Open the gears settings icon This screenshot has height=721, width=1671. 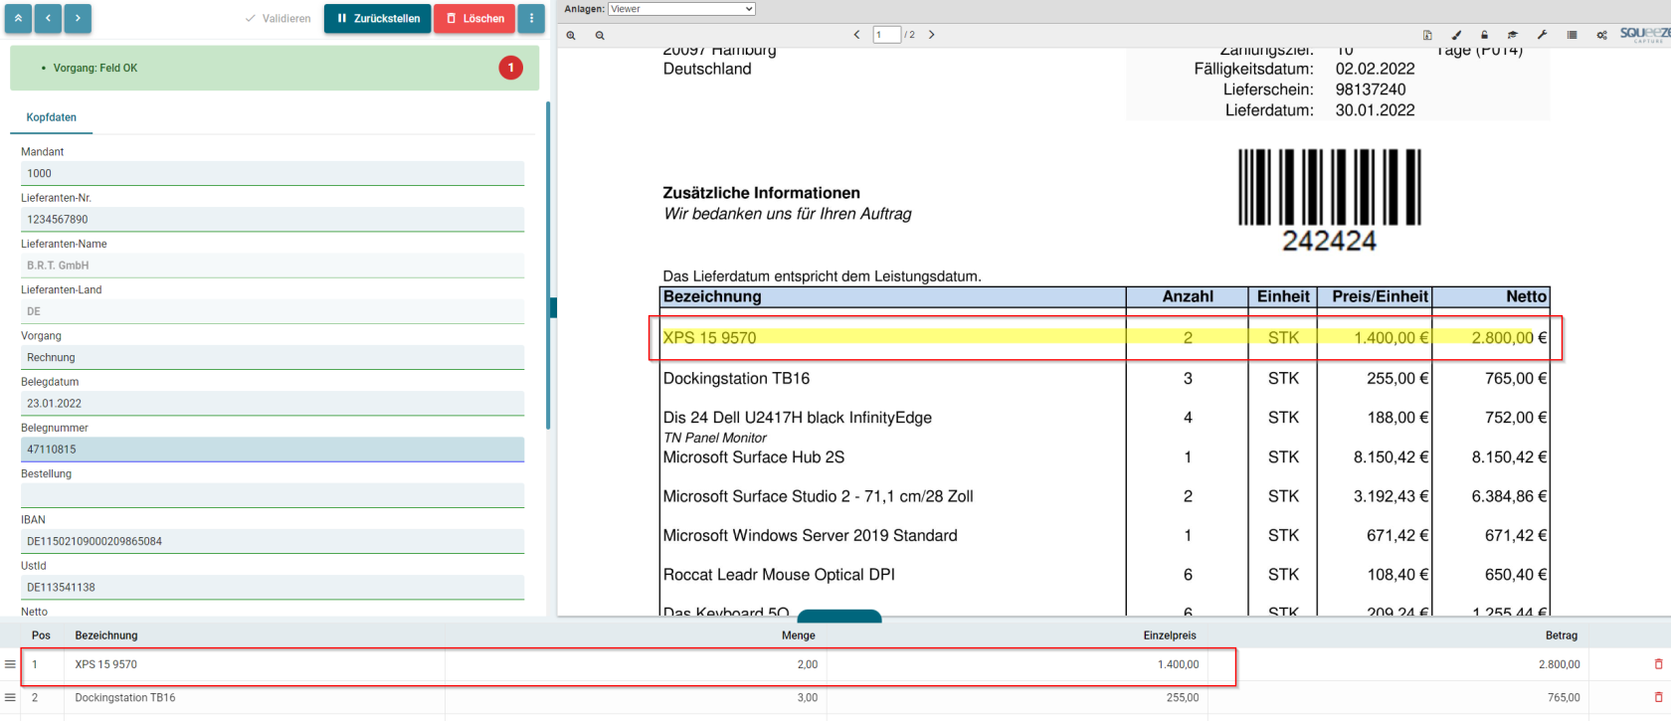coord(1601,35)
